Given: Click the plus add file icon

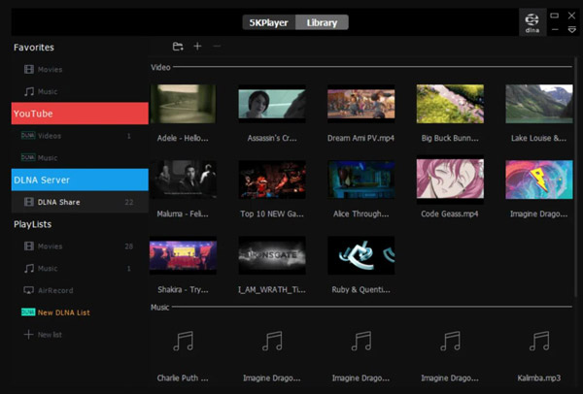Looking at the screenshot, I should coord(197,47).
